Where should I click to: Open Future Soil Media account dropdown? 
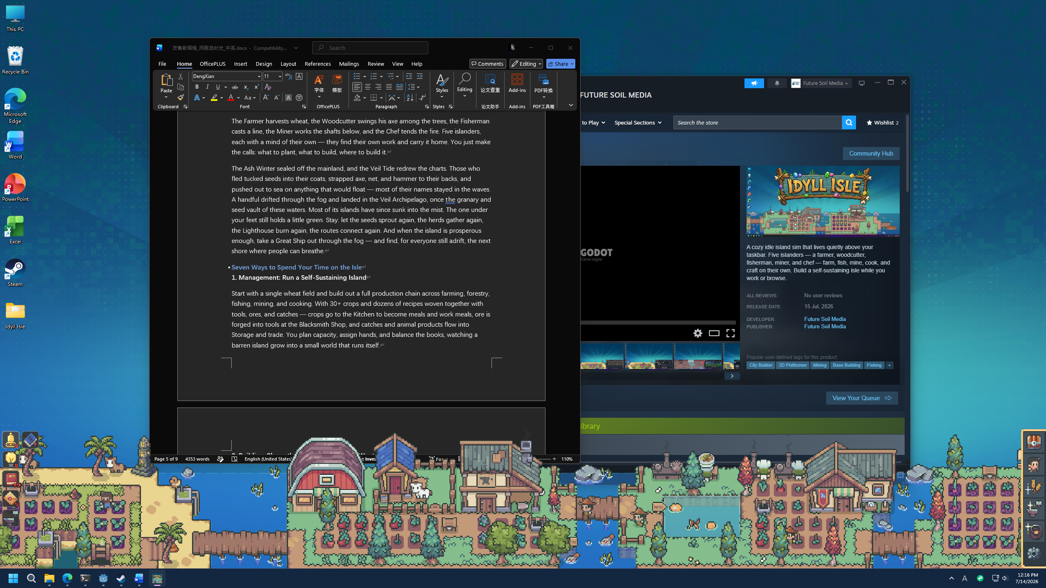pos(821,83)
